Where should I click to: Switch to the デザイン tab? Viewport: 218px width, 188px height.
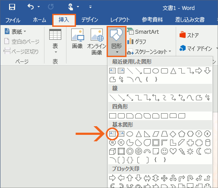coord(89,20)
